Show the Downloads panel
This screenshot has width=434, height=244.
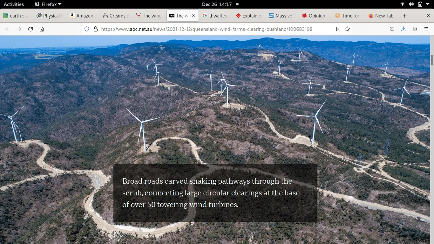(403, 29)
